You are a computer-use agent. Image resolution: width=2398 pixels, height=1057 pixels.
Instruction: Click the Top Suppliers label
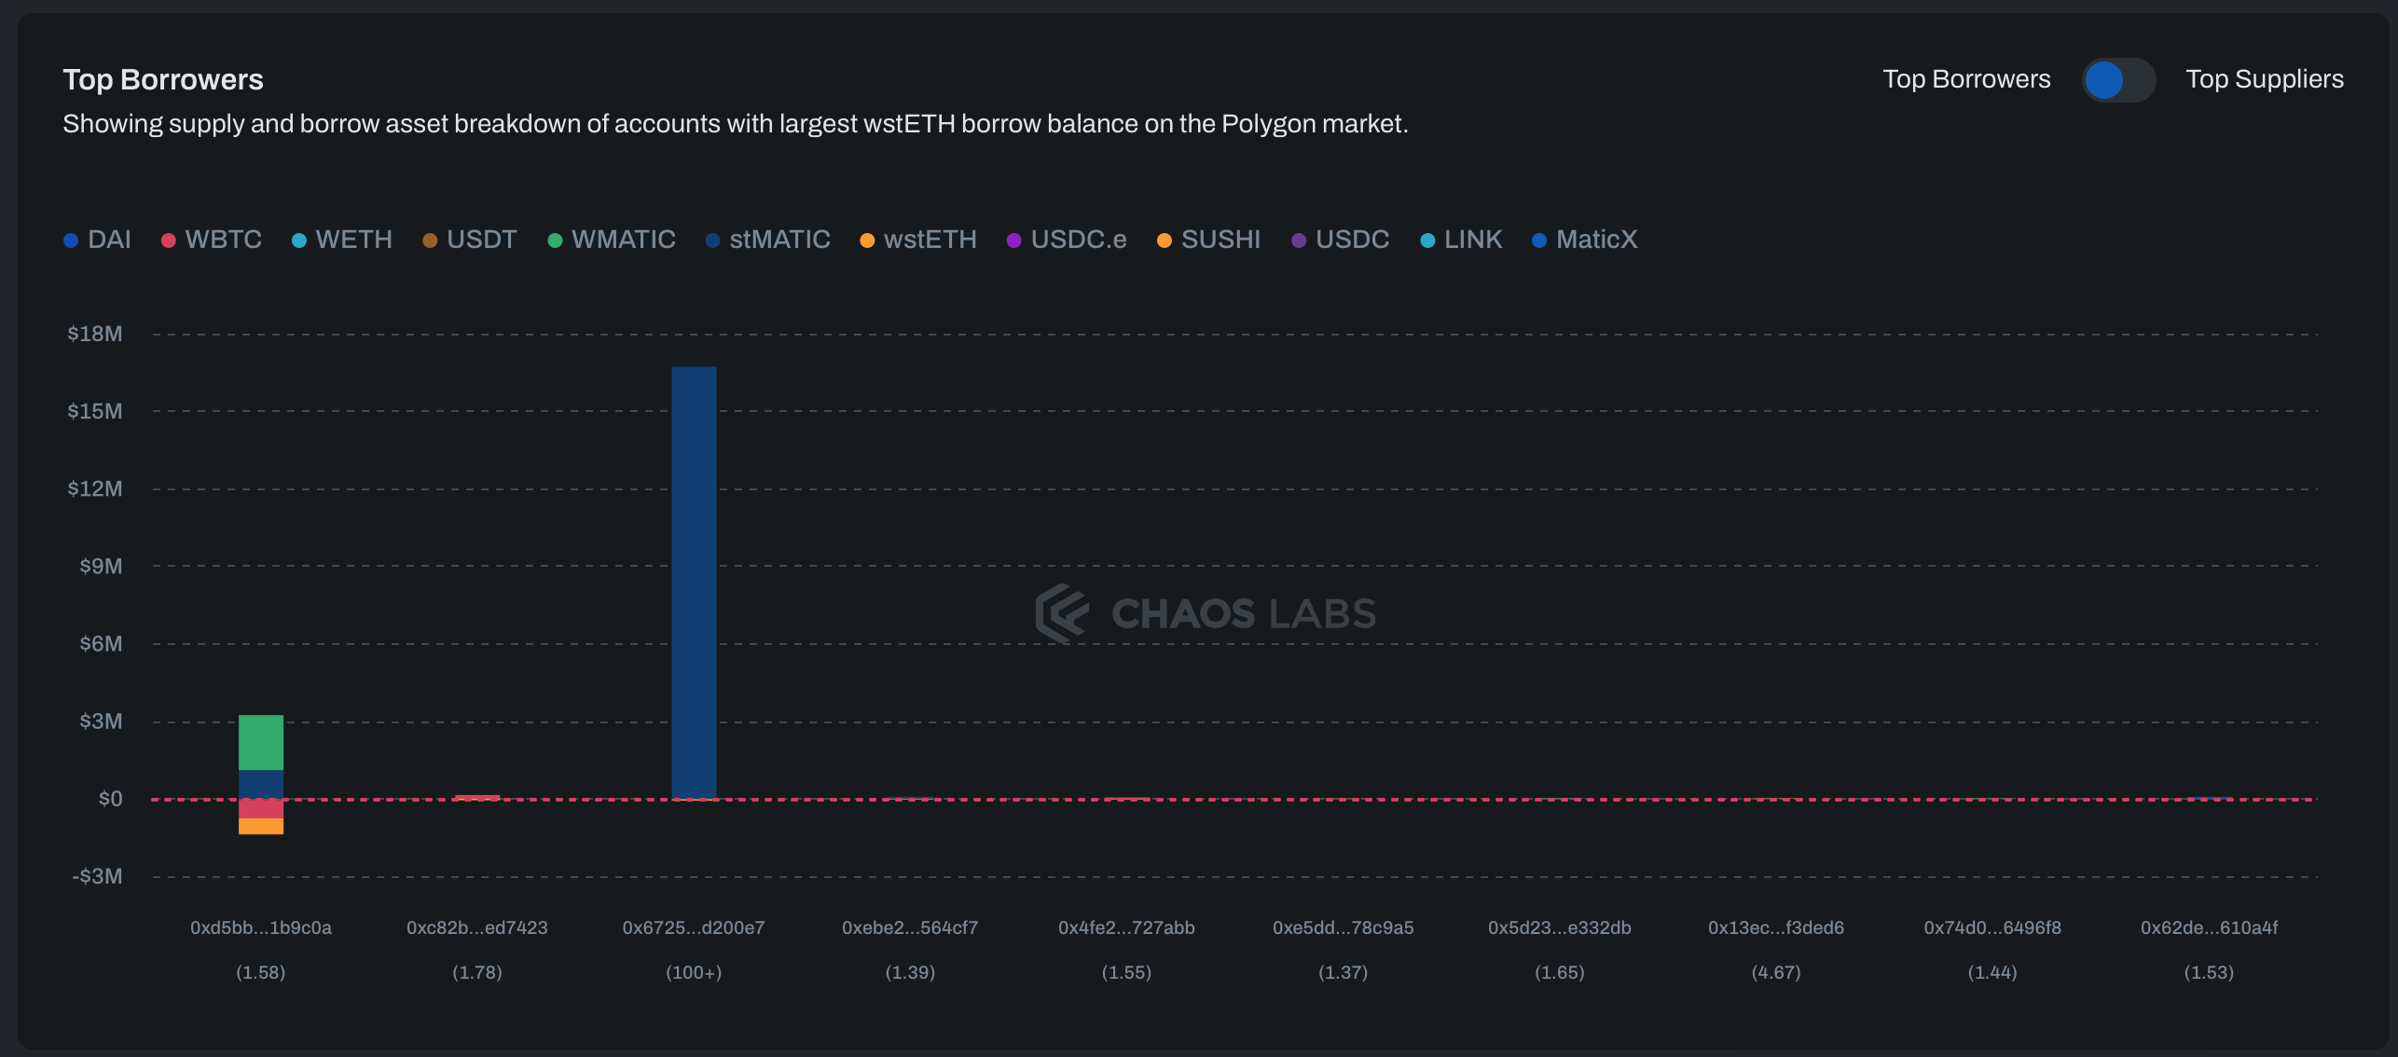[x=2264, y=79]
